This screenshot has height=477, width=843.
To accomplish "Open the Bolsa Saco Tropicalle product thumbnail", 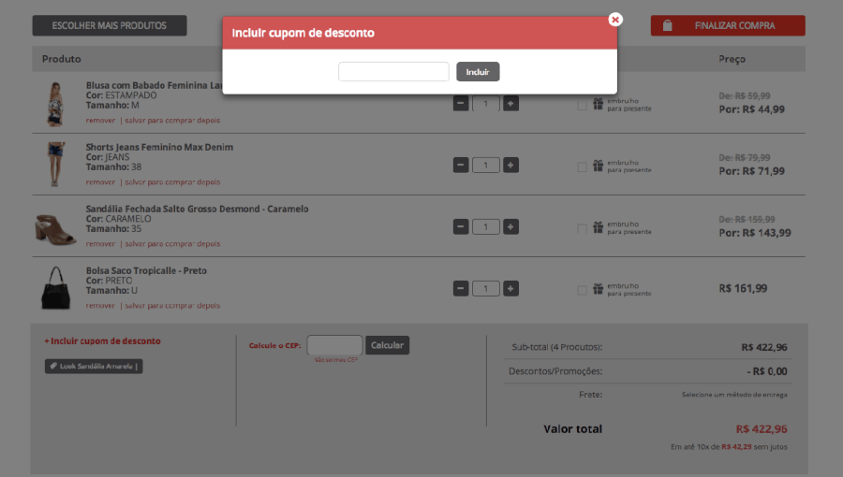I will (x=55, y=287).
